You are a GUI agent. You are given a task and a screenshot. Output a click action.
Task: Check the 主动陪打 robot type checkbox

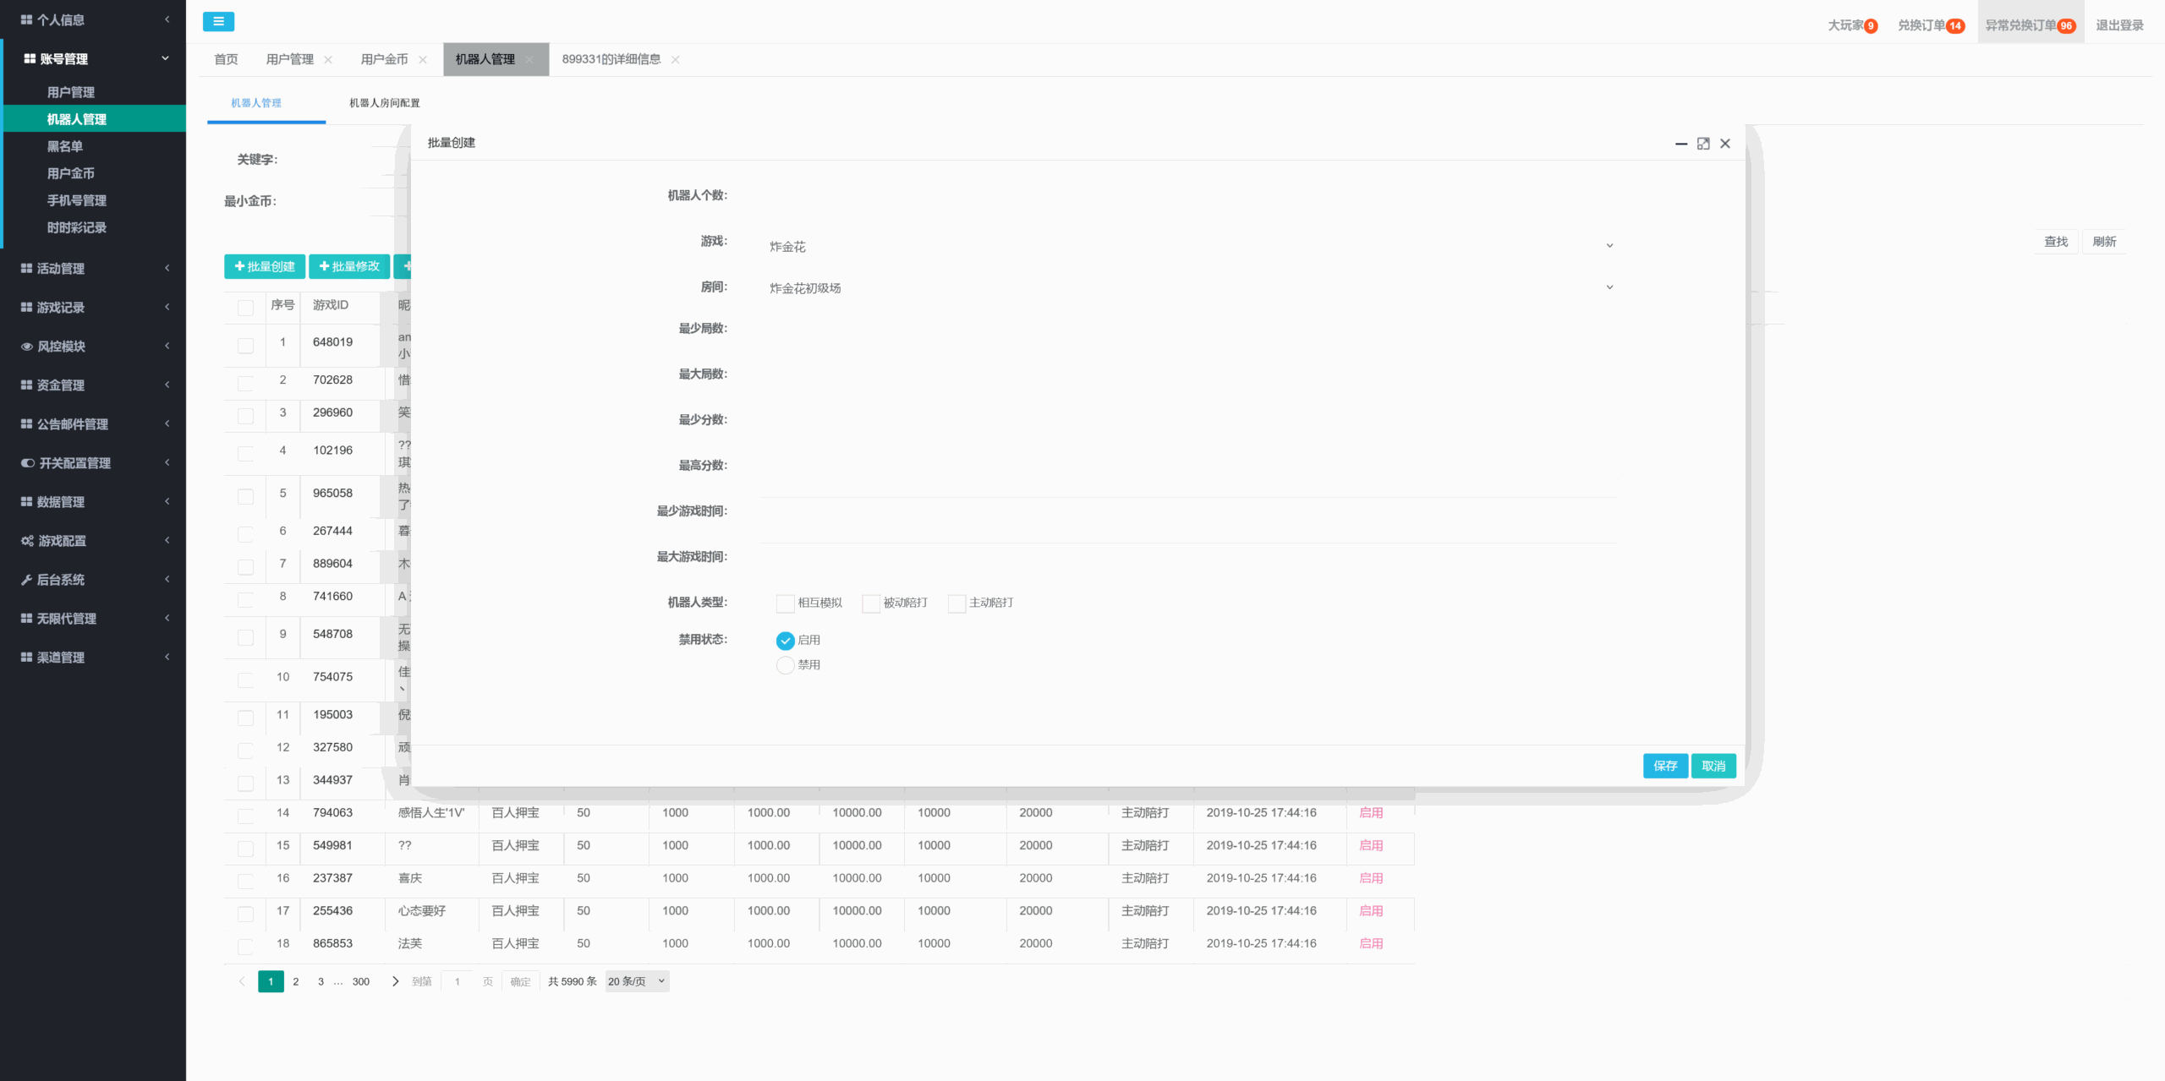point(956,603)
